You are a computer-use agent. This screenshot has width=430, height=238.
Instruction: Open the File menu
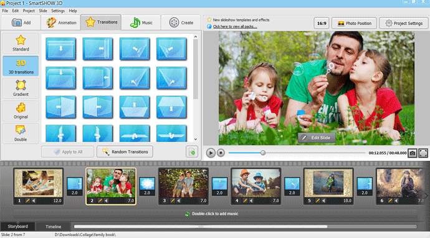click(x=5, y=11)
